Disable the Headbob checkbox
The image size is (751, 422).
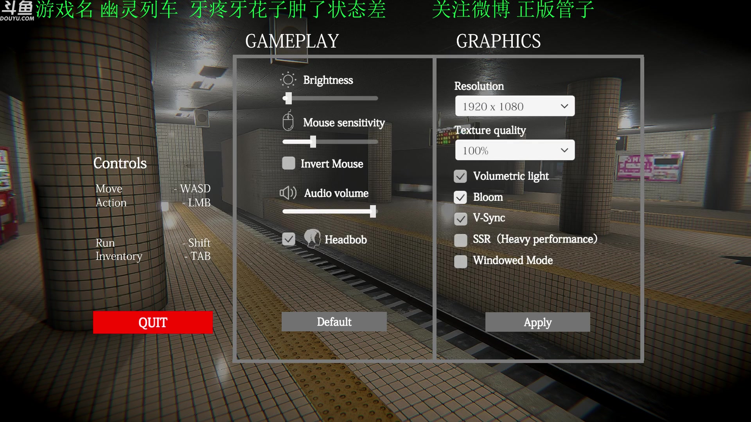(289, 239)
